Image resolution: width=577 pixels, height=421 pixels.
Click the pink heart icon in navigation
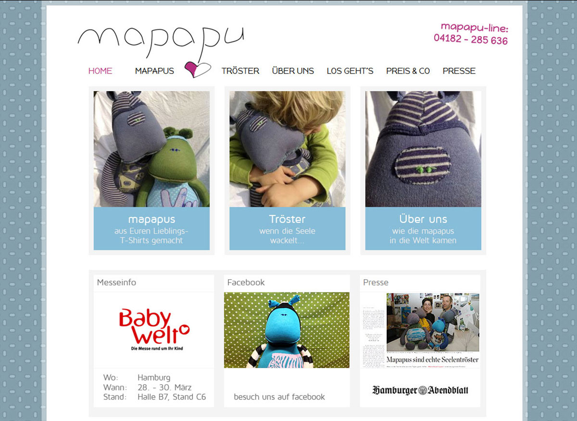tap(197, 70)
